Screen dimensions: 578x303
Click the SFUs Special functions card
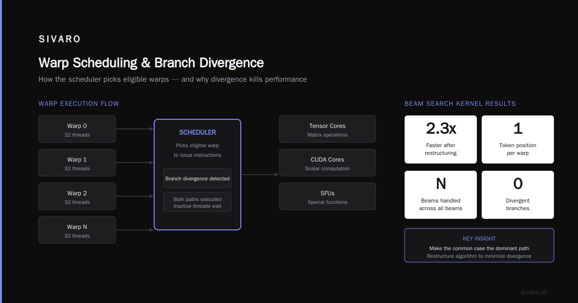[x=328, y=196]
